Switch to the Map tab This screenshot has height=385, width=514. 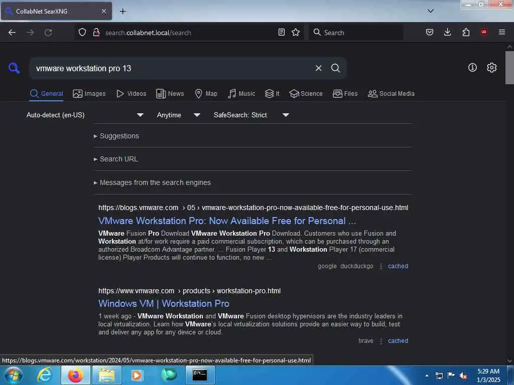click(206, 94)
